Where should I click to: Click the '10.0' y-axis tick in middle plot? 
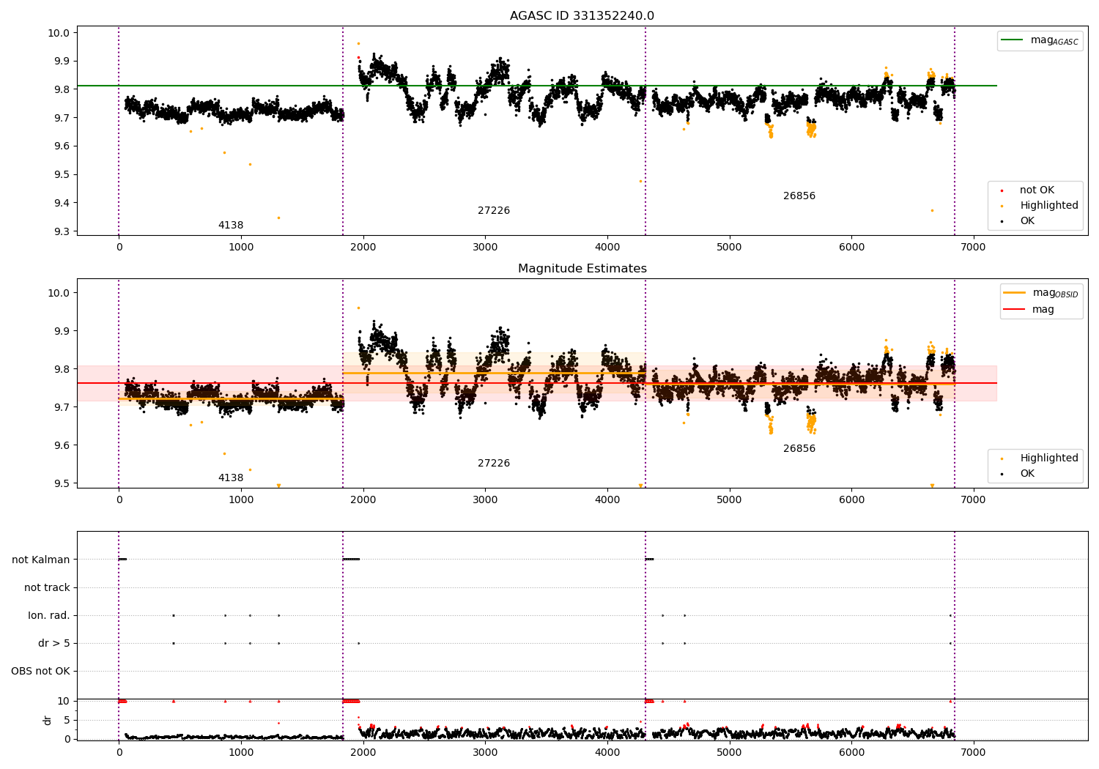[x=58, y=293]
